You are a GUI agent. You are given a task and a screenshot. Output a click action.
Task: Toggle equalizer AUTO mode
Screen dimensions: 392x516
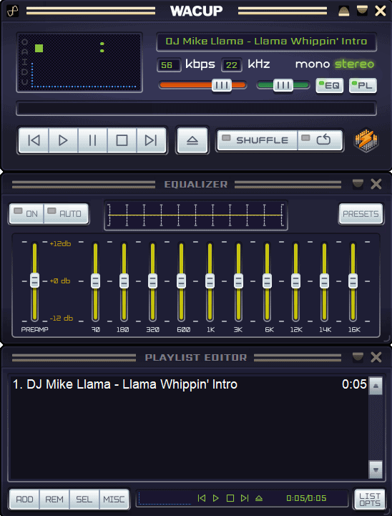pos(66,213)
